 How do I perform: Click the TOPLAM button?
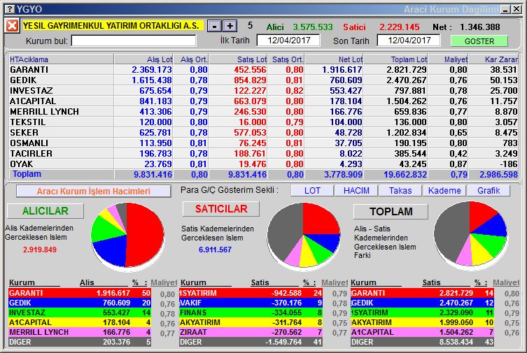click(x=391, y=212)
